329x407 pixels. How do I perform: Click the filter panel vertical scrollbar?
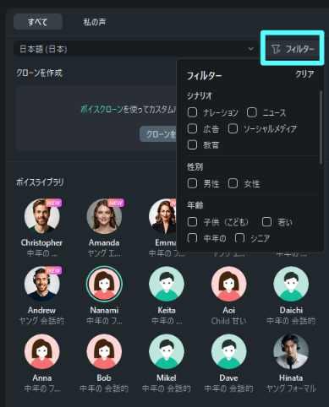point(321,127)
